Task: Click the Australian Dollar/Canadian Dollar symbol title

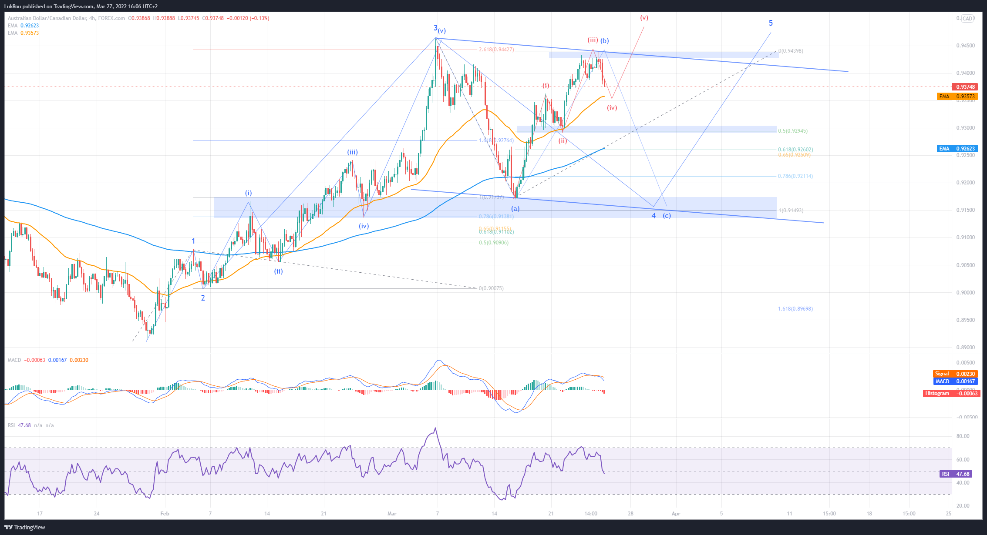Action: click(x=47, y=18)
